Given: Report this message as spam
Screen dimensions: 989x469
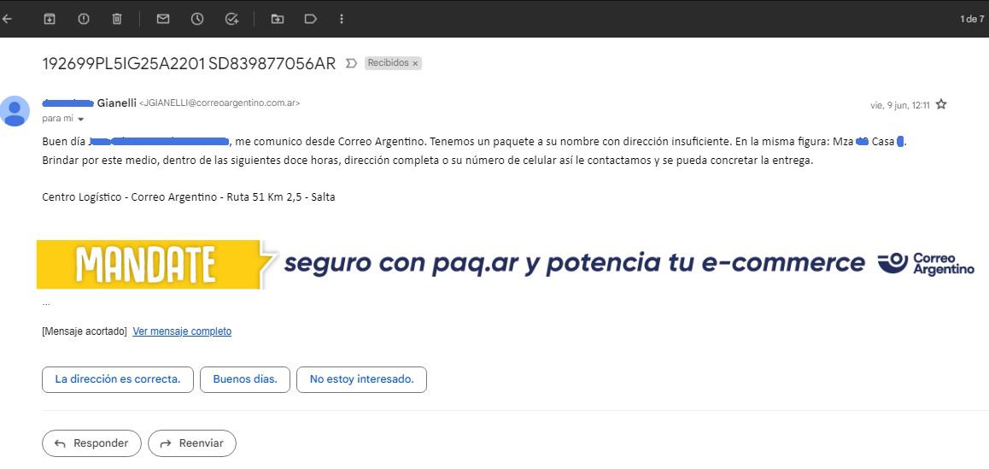Looking at the screenshot, I should 84,19.
